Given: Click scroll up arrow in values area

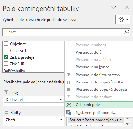Looking at the screenshot, I should click(127, 119).
